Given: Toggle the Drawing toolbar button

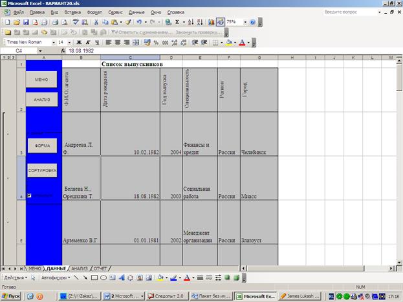Looking at the screenshot, I should click(x=221, y=23).
